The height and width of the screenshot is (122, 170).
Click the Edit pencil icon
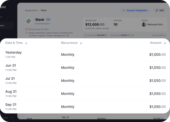pyautogui.click(x=157, y=10)
